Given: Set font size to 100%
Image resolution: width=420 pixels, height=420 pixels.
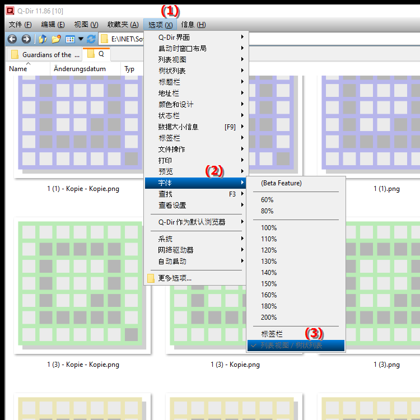Looking at the screenshot, I should pyautogui.click(x=296, y=228).
